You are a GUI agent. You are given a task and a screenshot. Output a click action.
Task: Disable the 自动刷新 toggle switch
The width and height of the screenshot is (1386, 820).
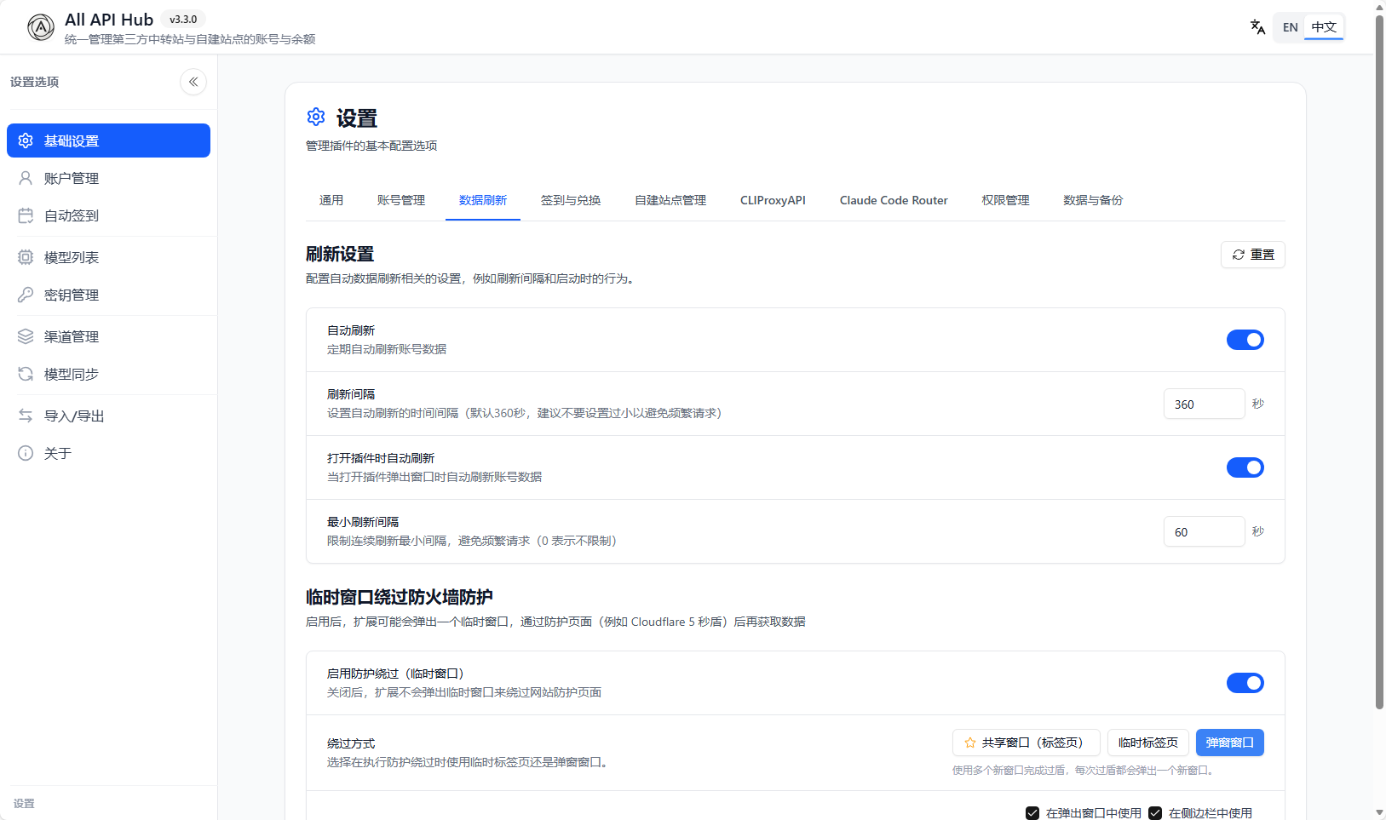tap(1245, 340)
